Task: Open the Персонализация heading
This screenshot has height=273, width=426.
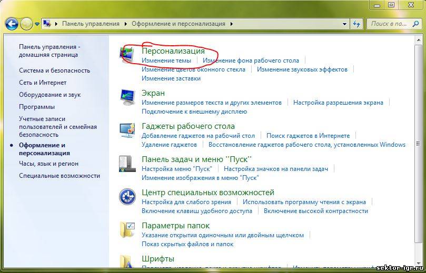Action: (173, 50)
